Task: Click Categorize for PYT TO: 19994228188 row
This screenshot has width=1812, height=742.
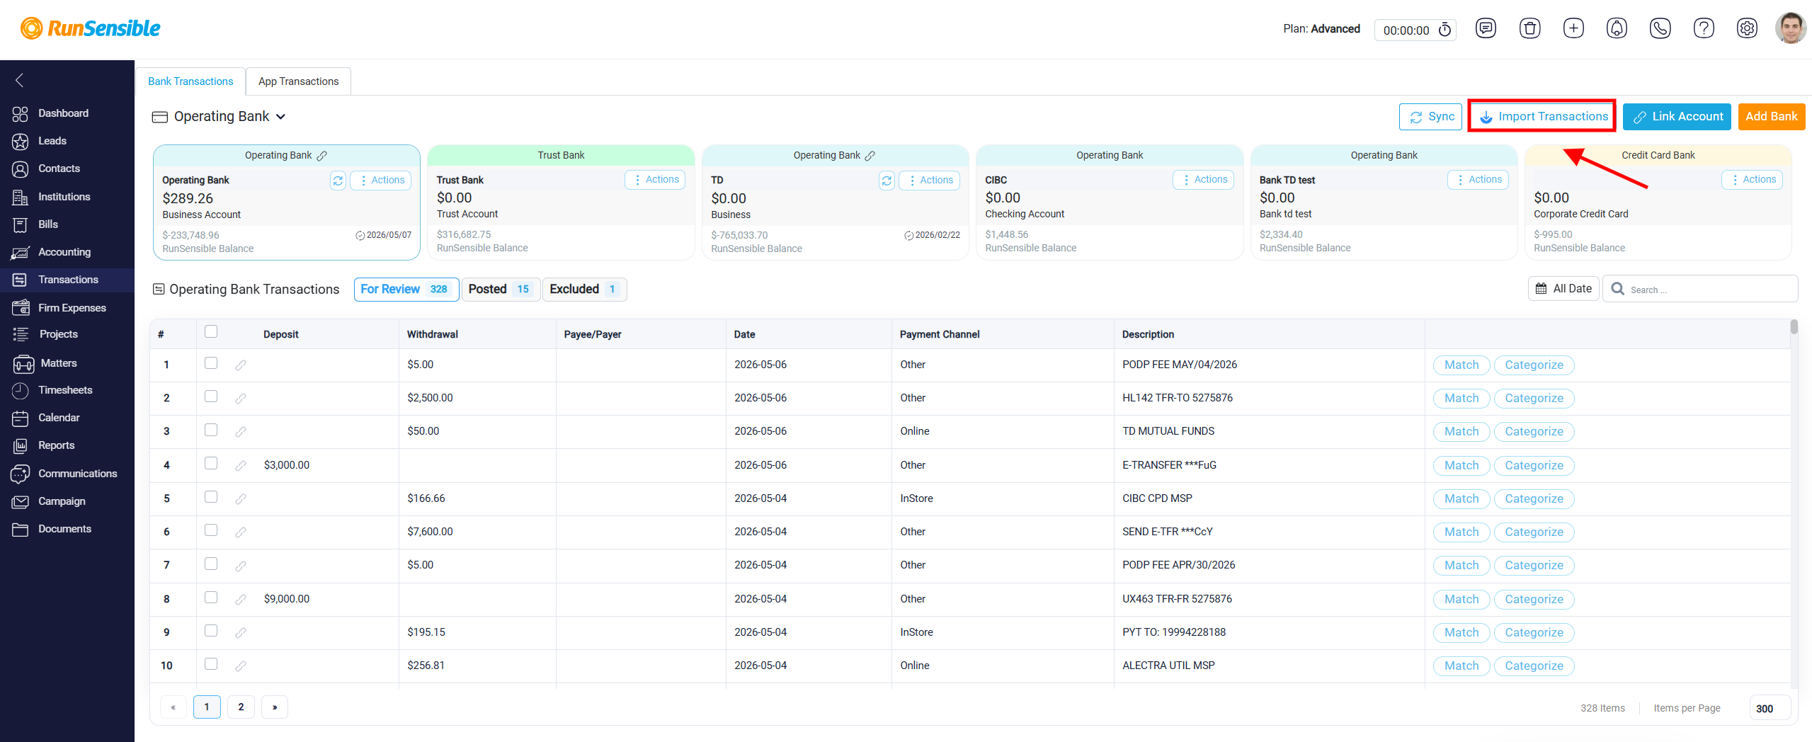Action: [1534, 633]
